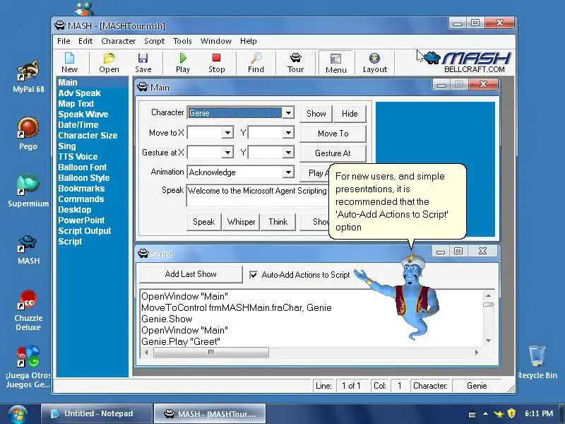
Task: Expand the Character dropdown
Action: click(288, 113)
